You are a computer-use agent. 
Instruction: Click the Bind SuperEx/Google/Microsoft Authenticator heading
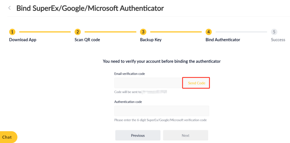pyautogui.click(x=90, y=8)
